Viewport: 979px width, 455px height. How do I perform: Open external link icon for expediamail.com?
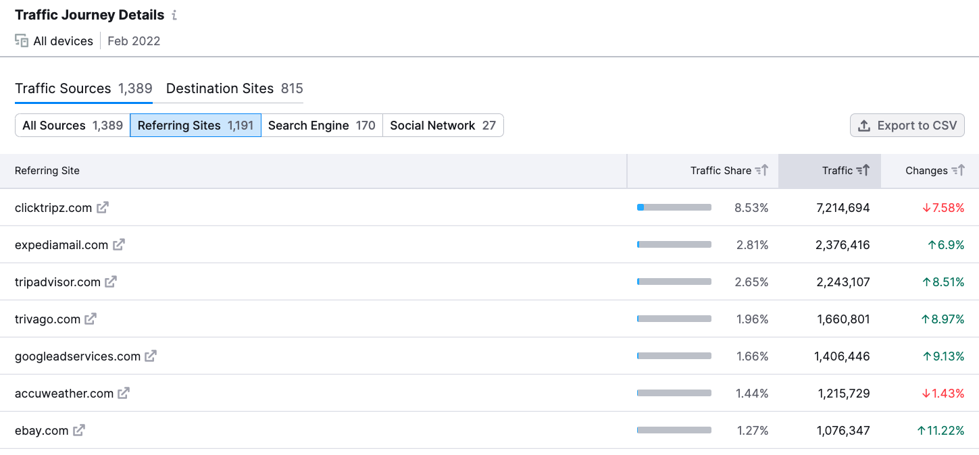pyautogui.click(x=118, y=245)
